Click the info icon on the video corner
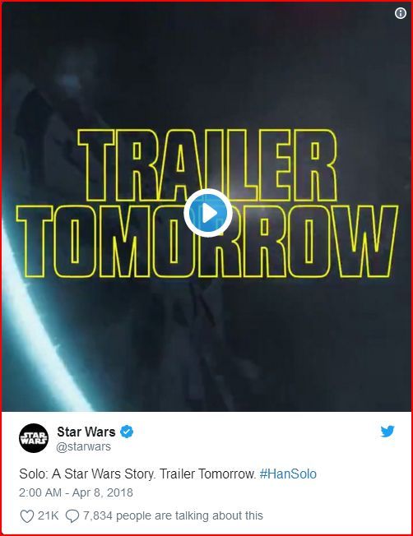The height and width of the screenshot is (536, 413). pyautogui.click(x=401, y=13)
